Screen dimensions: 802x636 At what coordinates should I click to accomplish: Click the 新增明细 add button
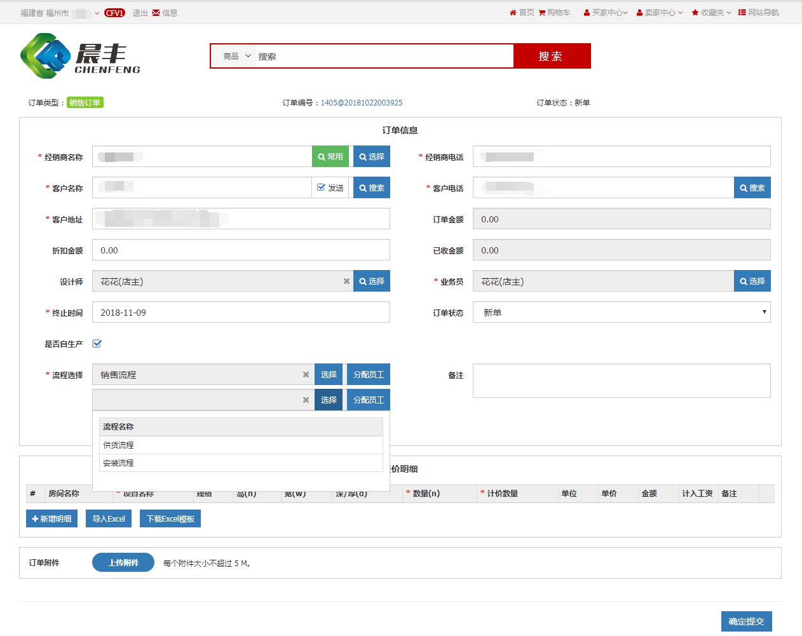pyautogui.click(x=51, y=519)
